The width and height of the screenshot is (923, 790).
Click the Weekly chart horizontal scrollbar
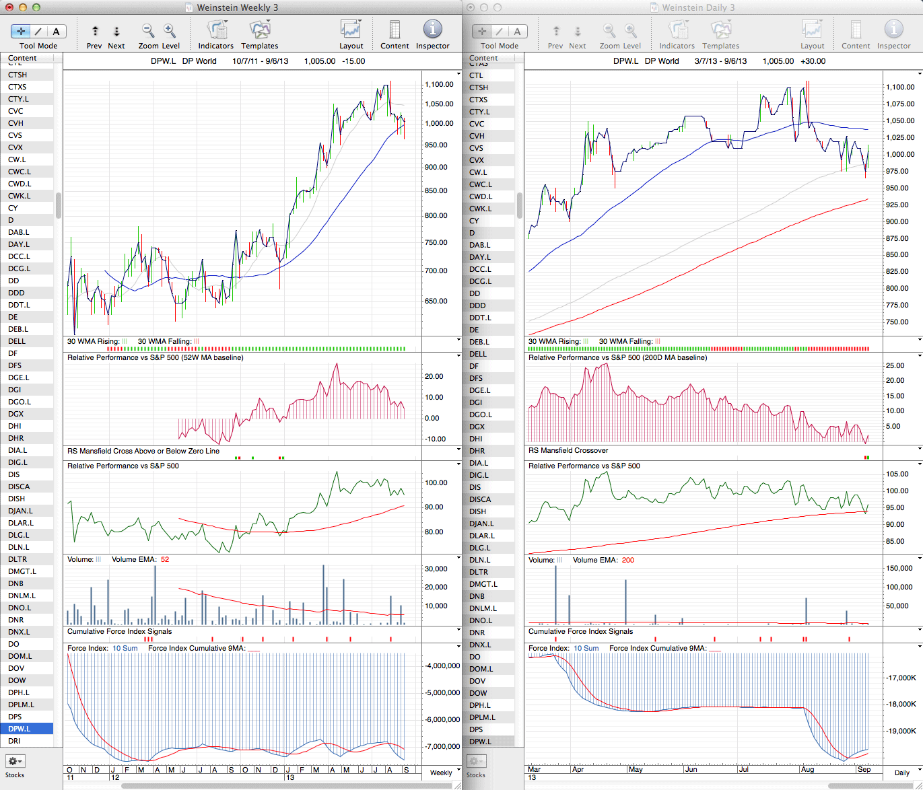[269, 786]
